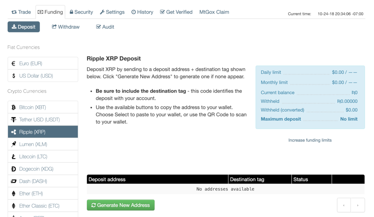Open the Security tab

[81, 12]
